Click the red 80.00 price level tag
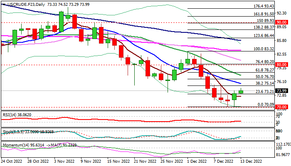Image resolution: width=291 pixels, height=166 pixels. (281, 65)
